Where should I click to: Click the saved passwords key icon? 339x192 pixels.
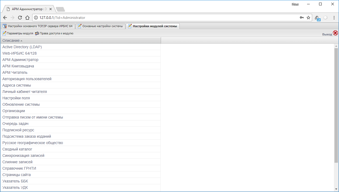pos(301,18)
